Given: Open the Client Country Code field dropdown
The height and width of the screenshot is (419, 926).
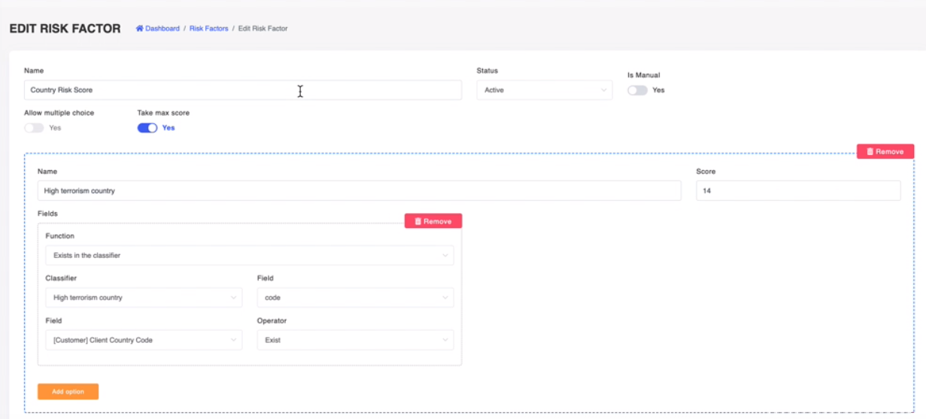Looking at the screenshot, I should [x=144, y=340].
